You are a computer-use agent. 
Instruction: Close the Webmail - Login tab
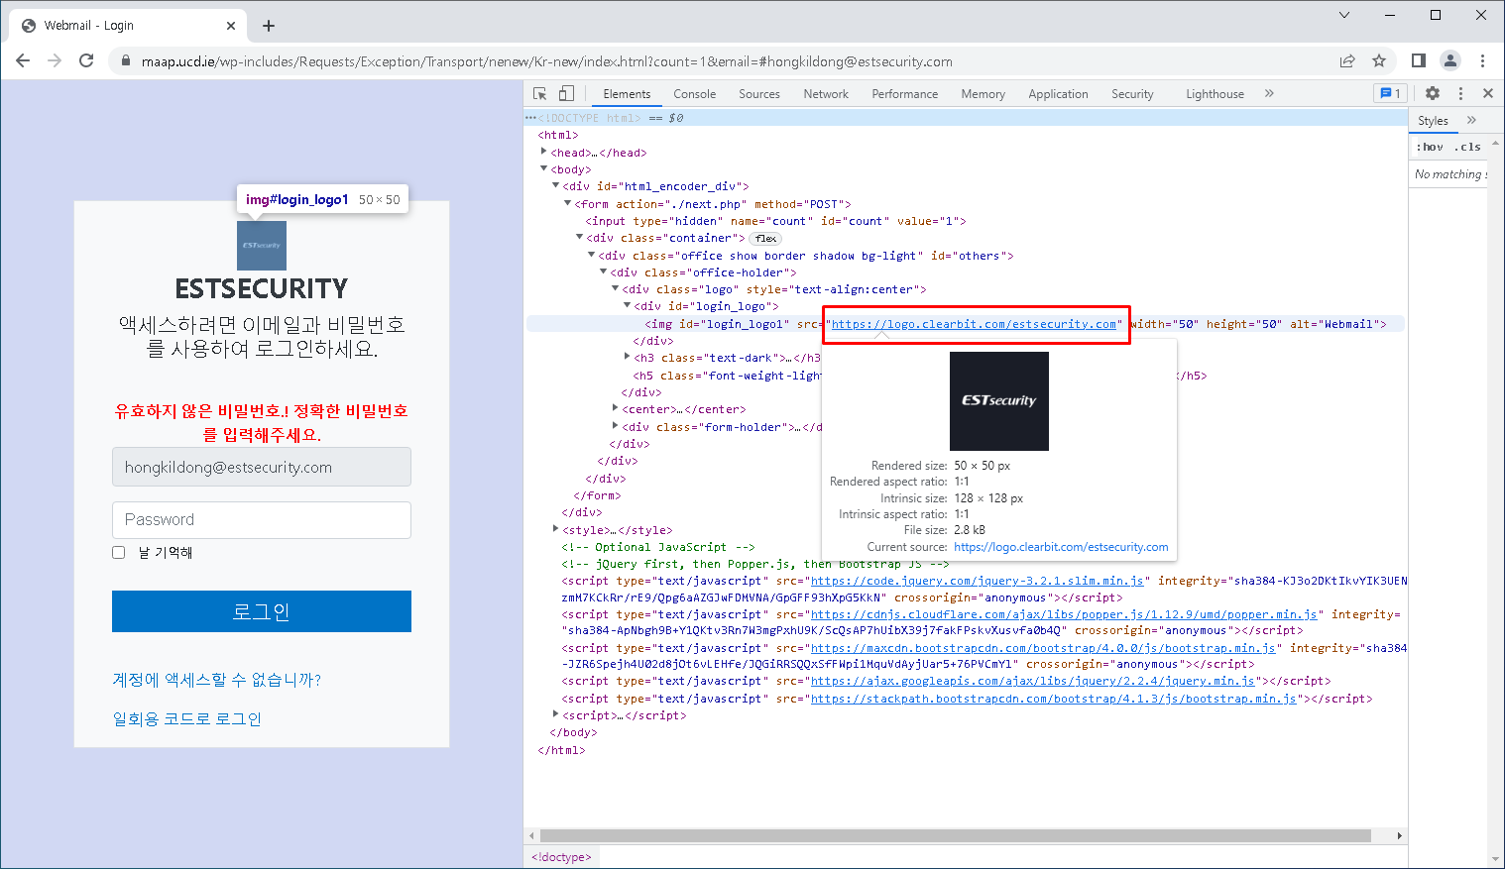pos(231,26)
